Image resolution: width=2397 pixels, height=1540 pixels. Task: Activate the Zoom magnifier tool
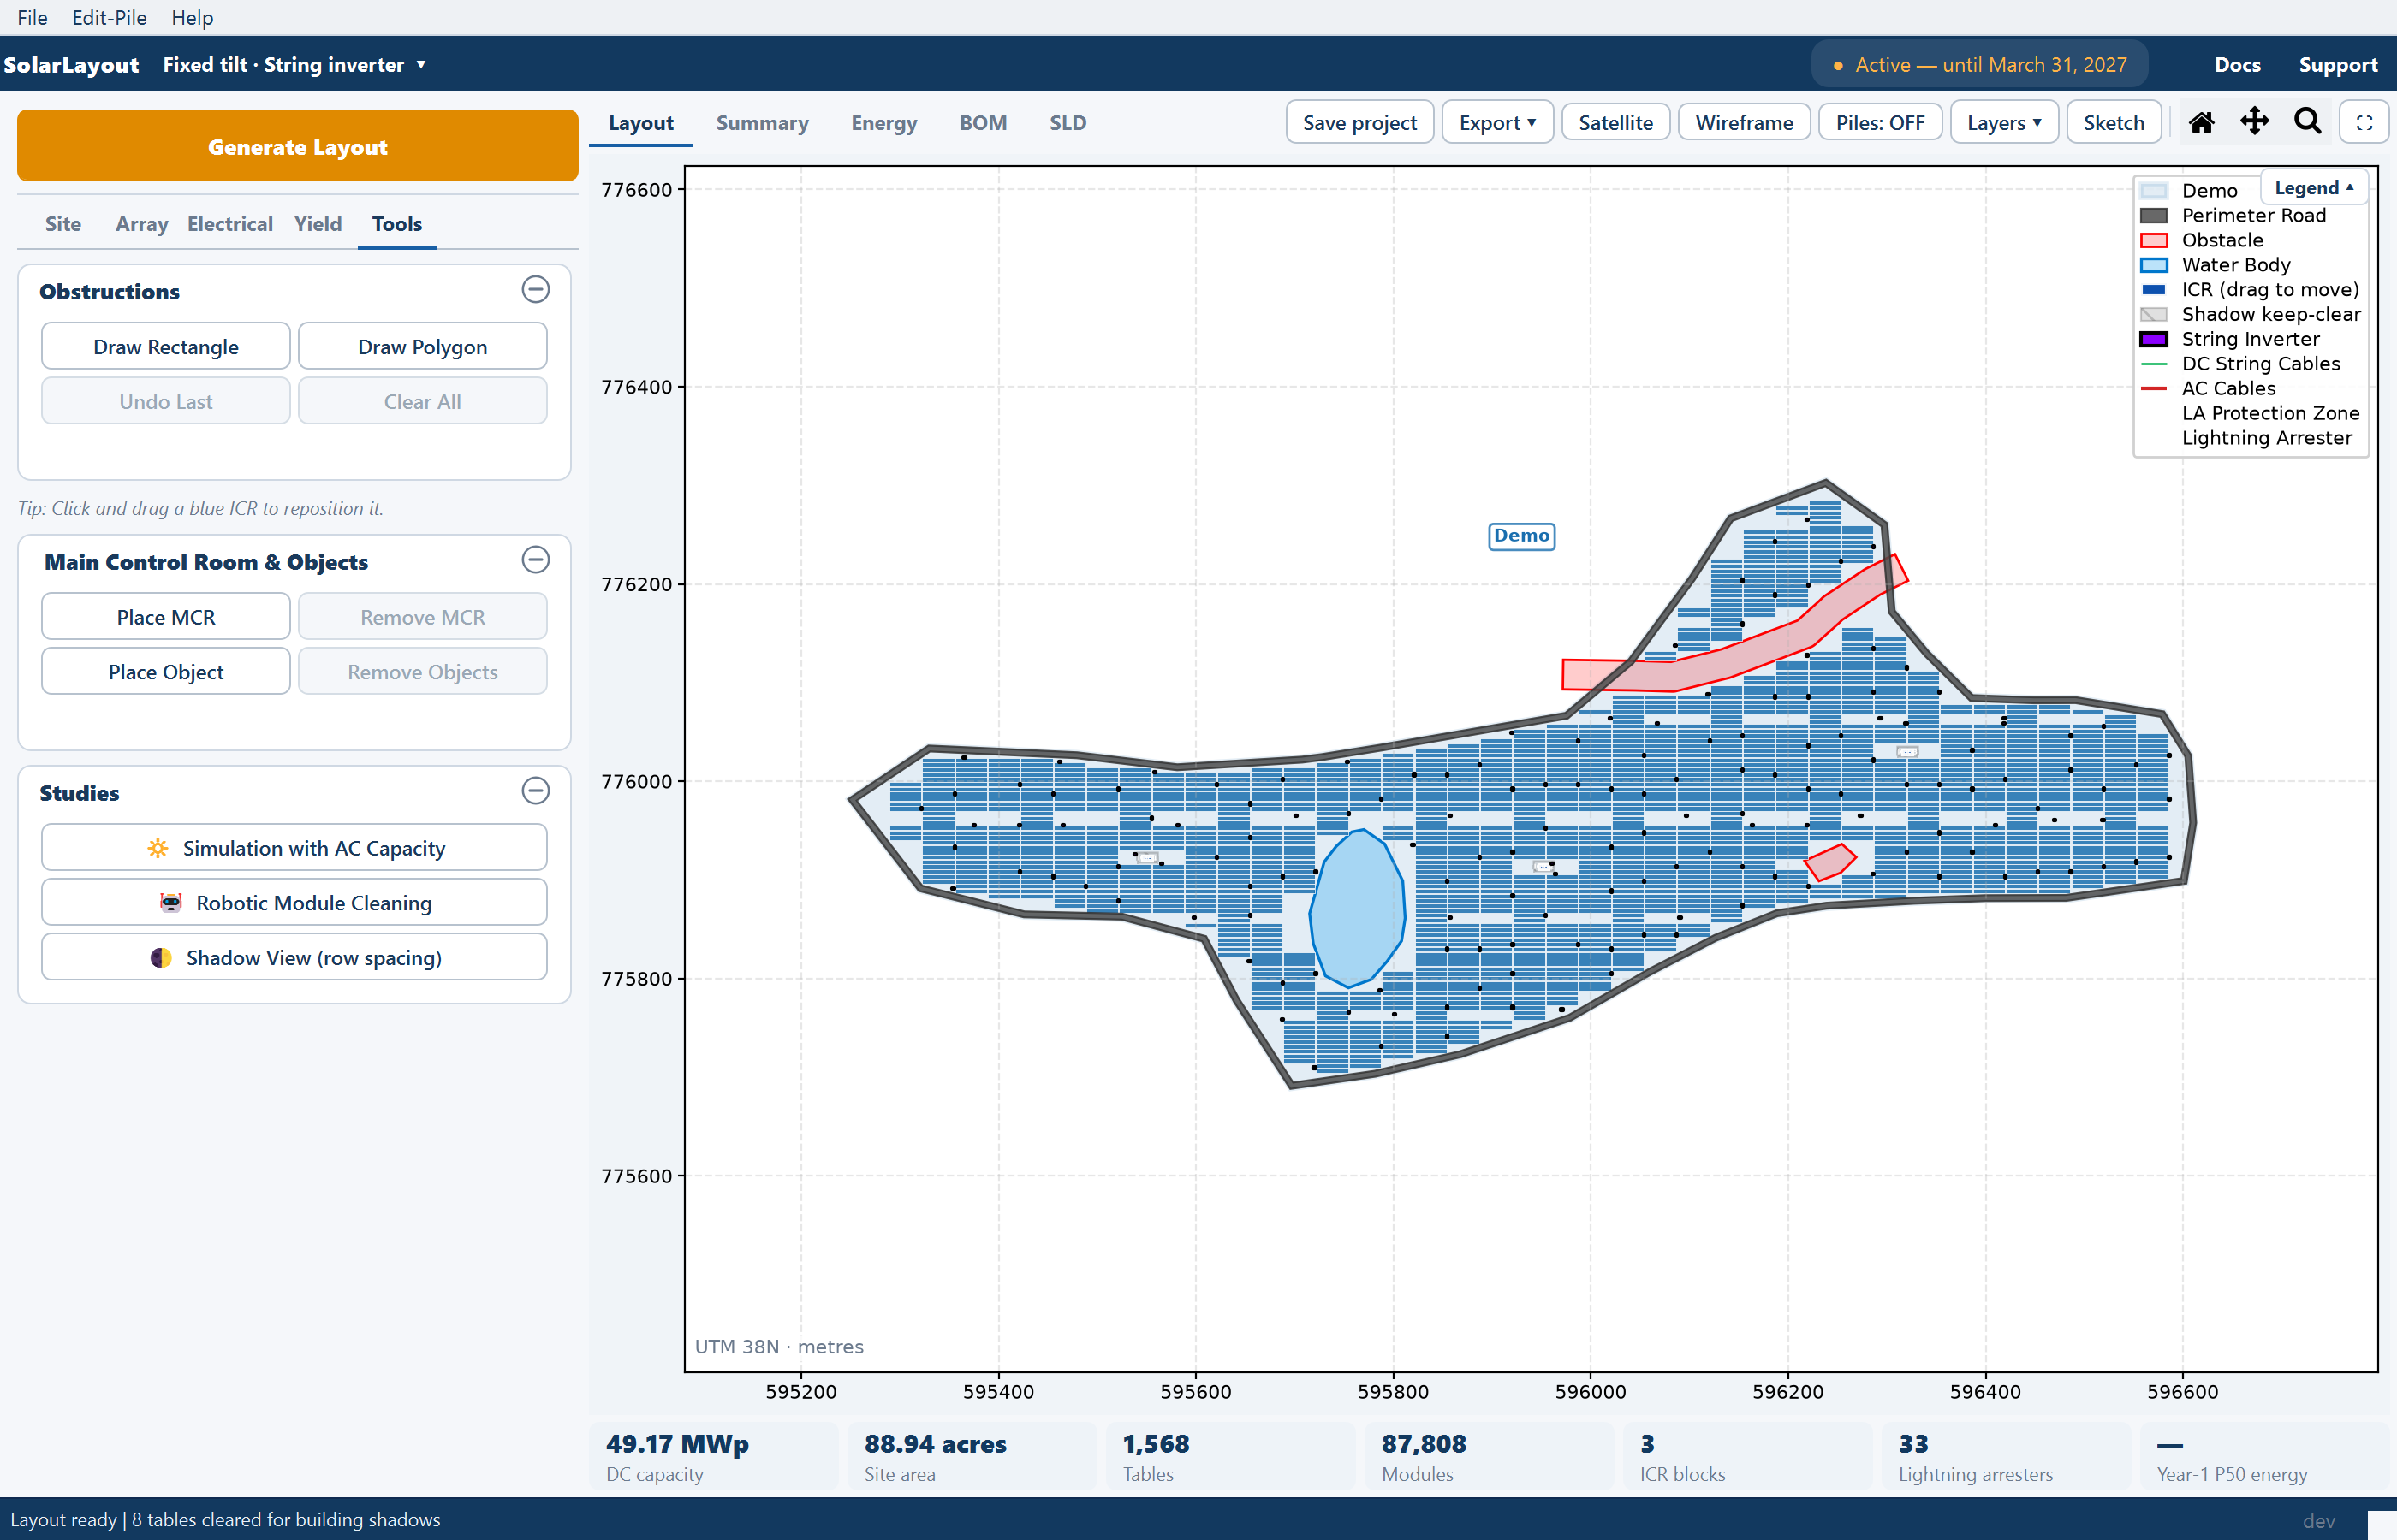coord(2308,122)
